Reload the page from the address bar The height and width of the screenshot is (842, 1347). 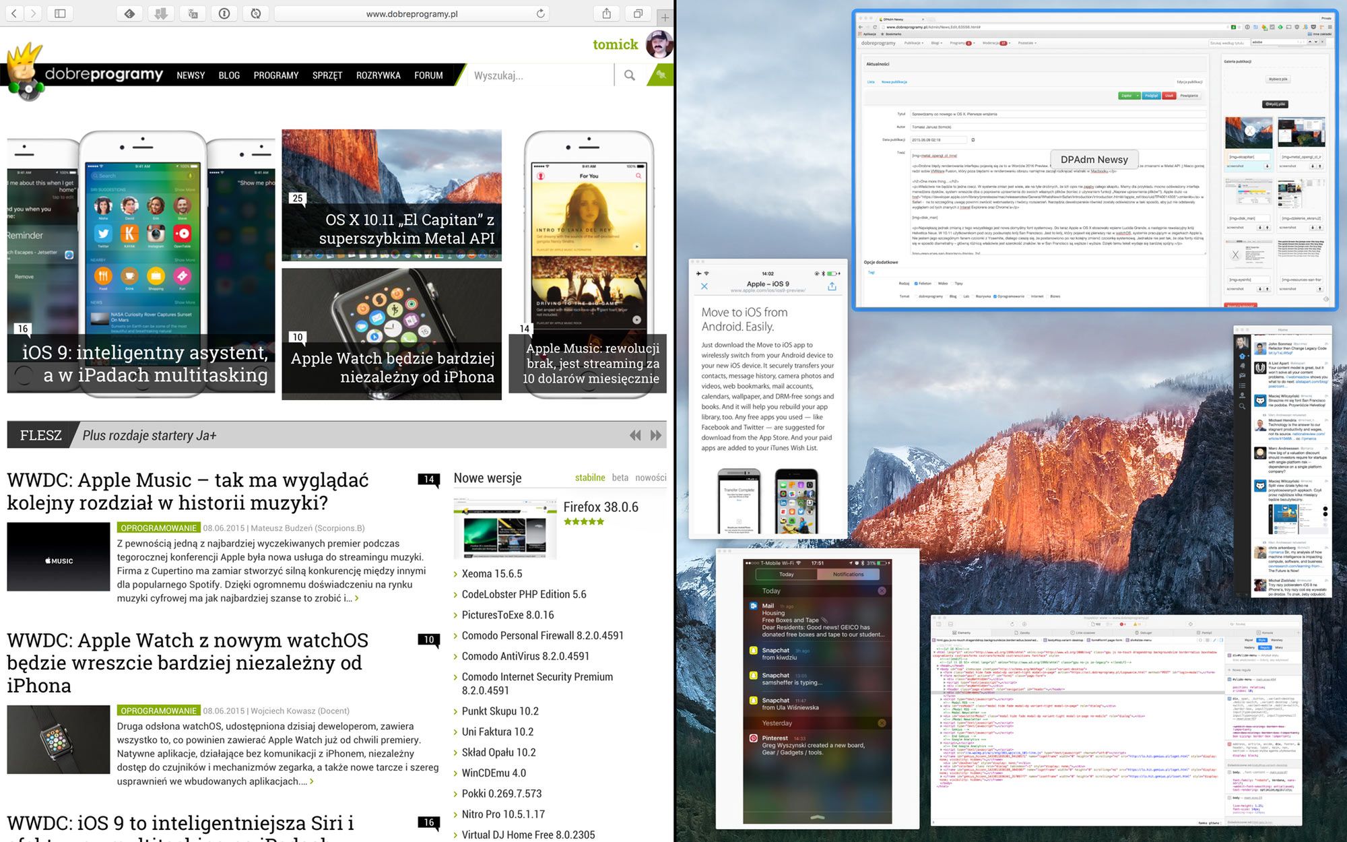pos(540,13)
